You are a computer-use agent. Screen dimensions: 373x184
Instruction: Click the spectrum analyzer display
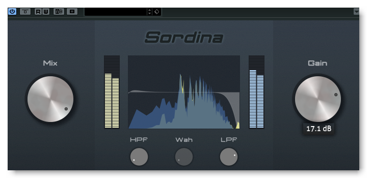184,92
